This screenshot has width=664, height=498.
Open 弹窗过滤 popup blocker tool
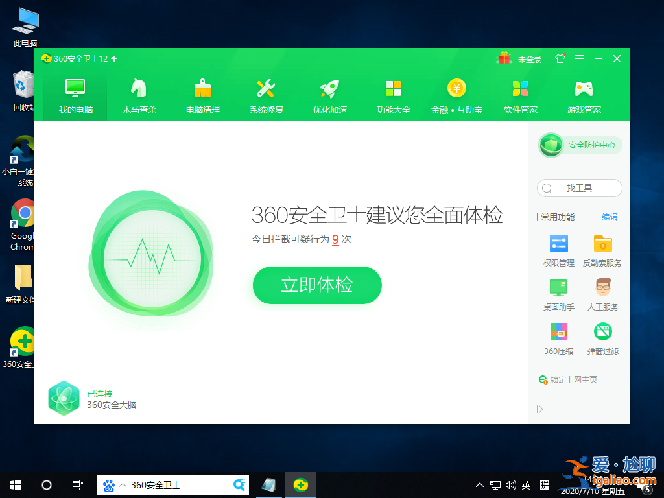point(602,338)
